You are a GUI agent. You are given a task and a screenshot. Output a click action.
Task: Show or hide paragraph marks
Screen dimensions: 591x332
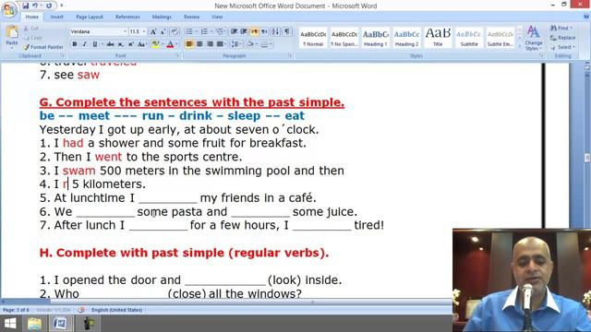(x=287, y=31)
